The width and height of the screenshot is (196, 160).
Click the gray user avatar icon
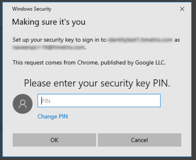pos(23,104)
